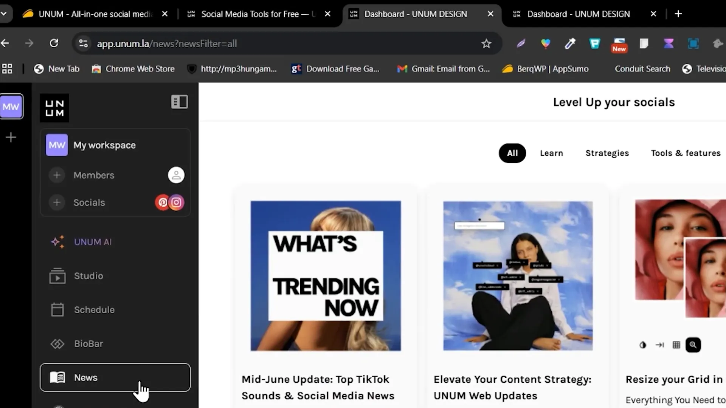This screenshot has width=726, height=408.
Task: Open BioBar in the sidebar
Action: 88,344
